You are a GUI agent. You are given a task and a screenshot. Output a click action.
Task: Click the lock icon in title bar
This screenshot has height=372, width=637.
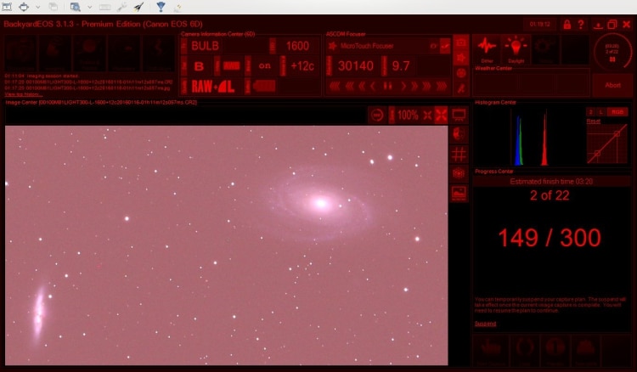coord(567,25)
